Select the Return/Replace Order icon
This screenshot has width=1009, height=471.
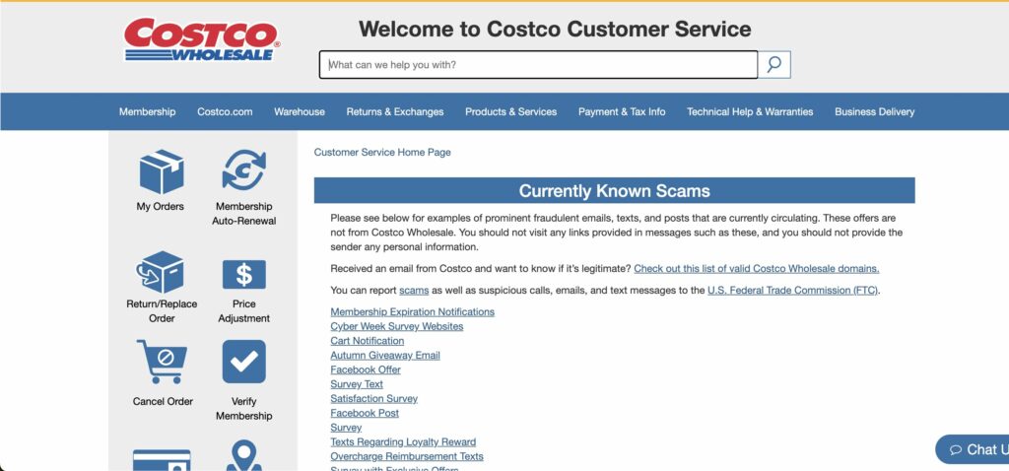click(x=161, y=272)
